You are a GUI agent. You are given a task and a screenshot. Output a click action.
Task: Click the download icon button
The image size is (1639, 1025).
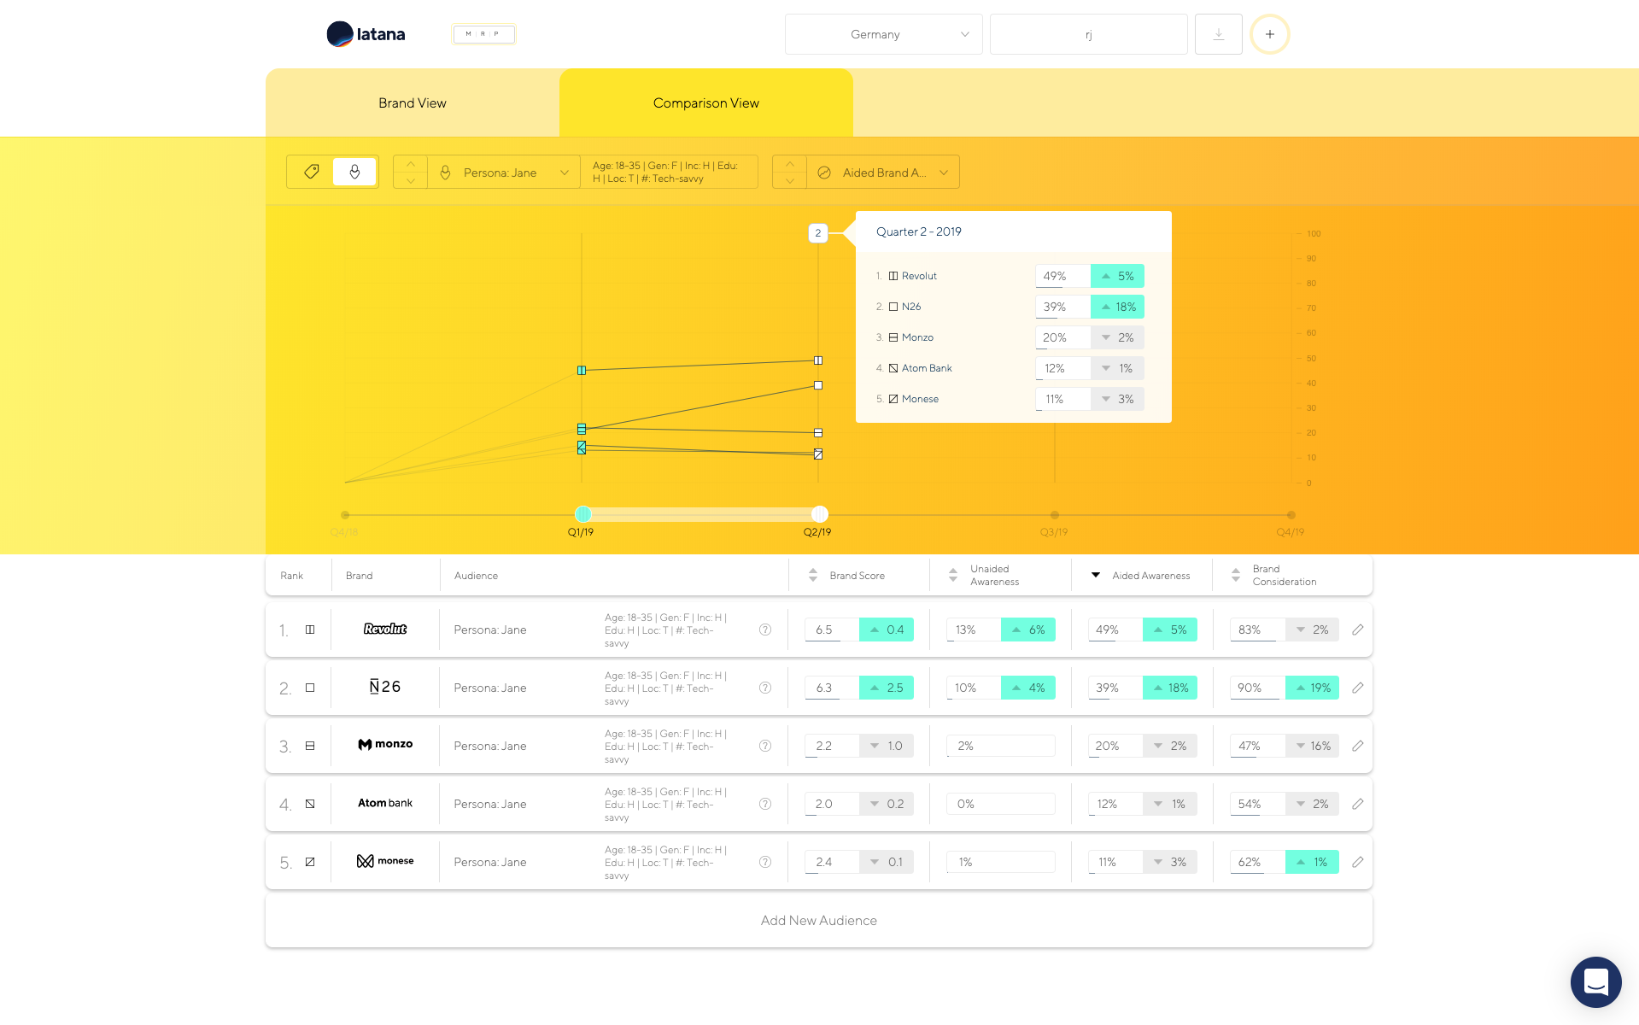[x=1218, y=34]
